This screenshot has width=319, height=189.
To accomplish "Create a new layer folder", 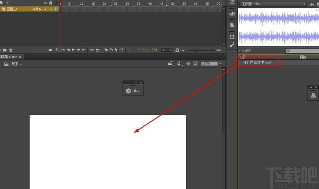I will tap(5, 50).
